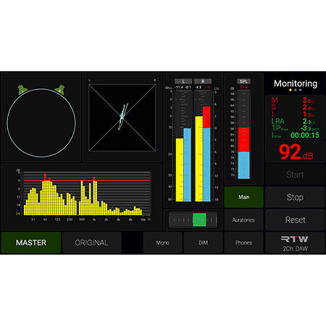Select the MASTER source button
Screen dimensions: 326x326
(31, 243)
